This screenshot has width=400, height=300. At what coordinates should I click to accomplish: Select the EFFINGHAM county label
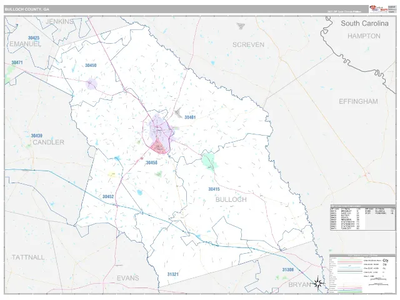pyautogui.click(x=358, y=101)
